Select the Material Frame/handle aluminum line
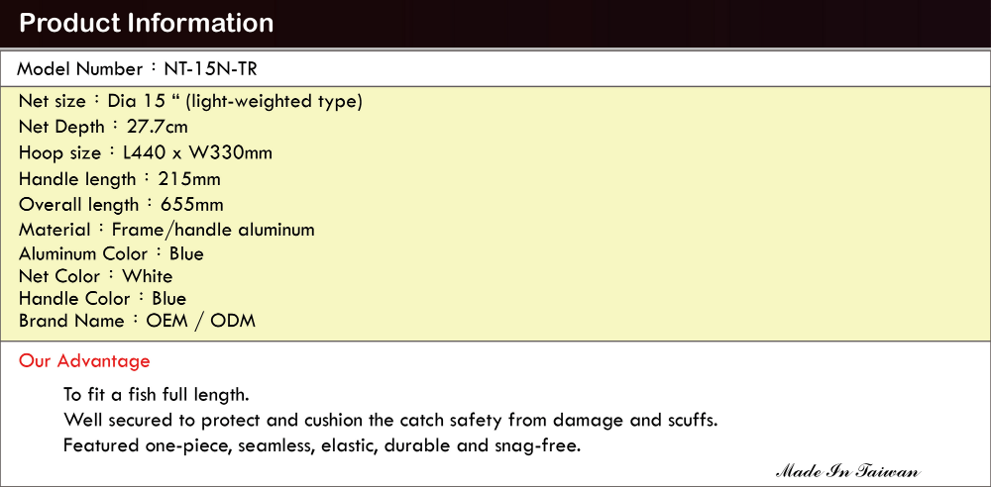 166,230
